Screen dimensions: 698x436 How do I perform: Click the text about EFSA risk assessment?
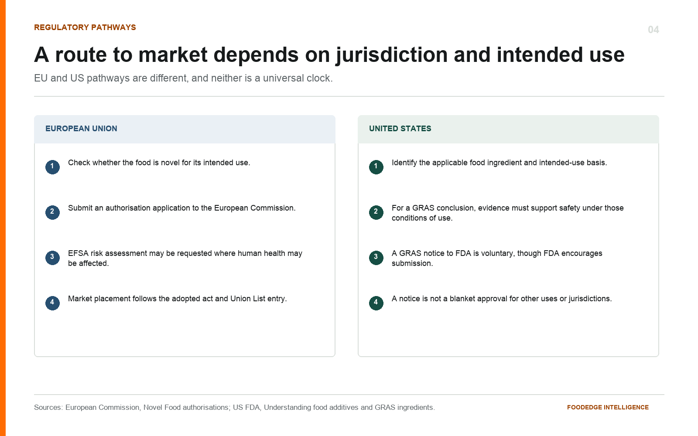[x=185, y=258]
